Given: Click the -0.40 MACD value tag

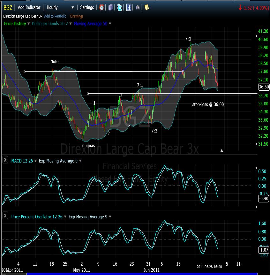Looking at the screenshot, I should [x=264, y=199].
